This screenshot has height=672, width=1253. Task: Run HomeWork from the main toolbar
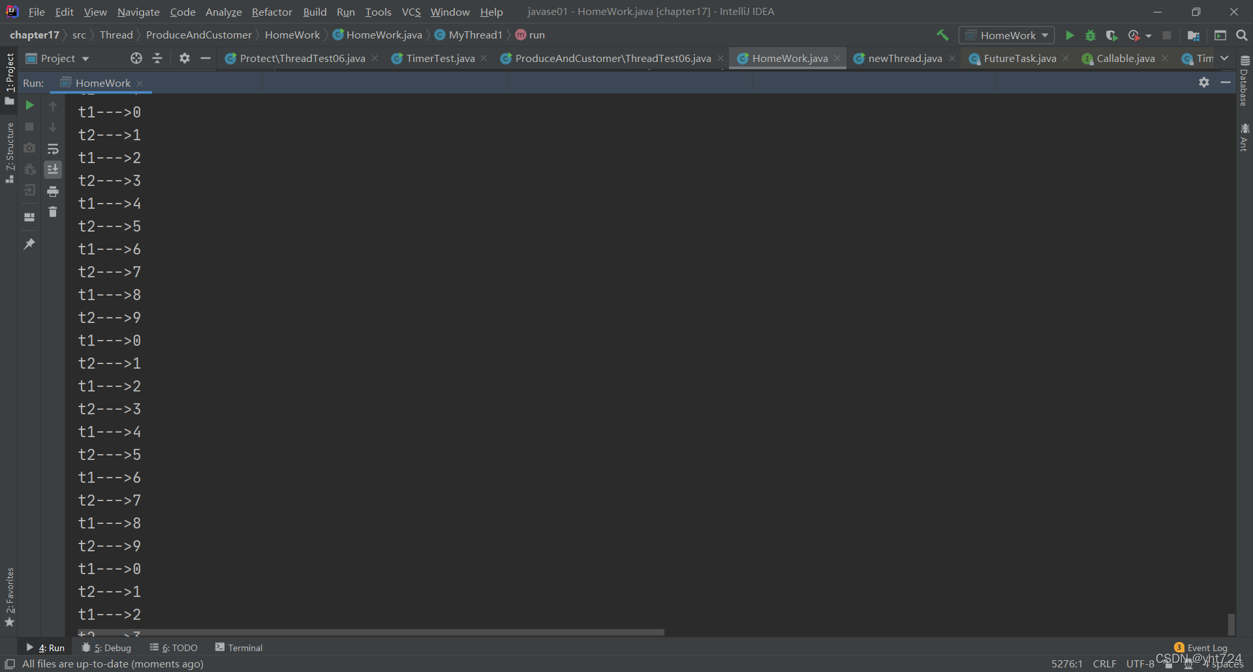coord(1070,35)
